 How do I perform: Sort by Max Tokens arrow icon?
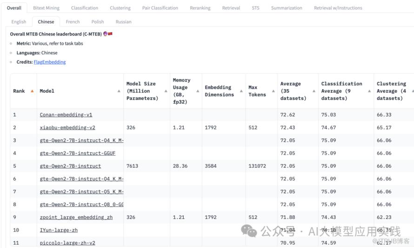274,91
